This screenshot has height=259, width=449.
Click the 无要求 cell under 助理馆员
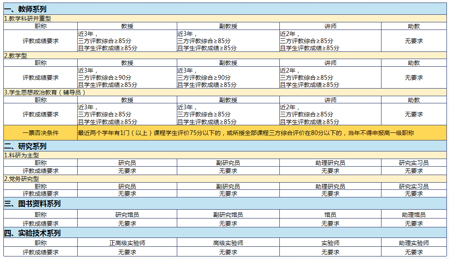tap(414, 224)
